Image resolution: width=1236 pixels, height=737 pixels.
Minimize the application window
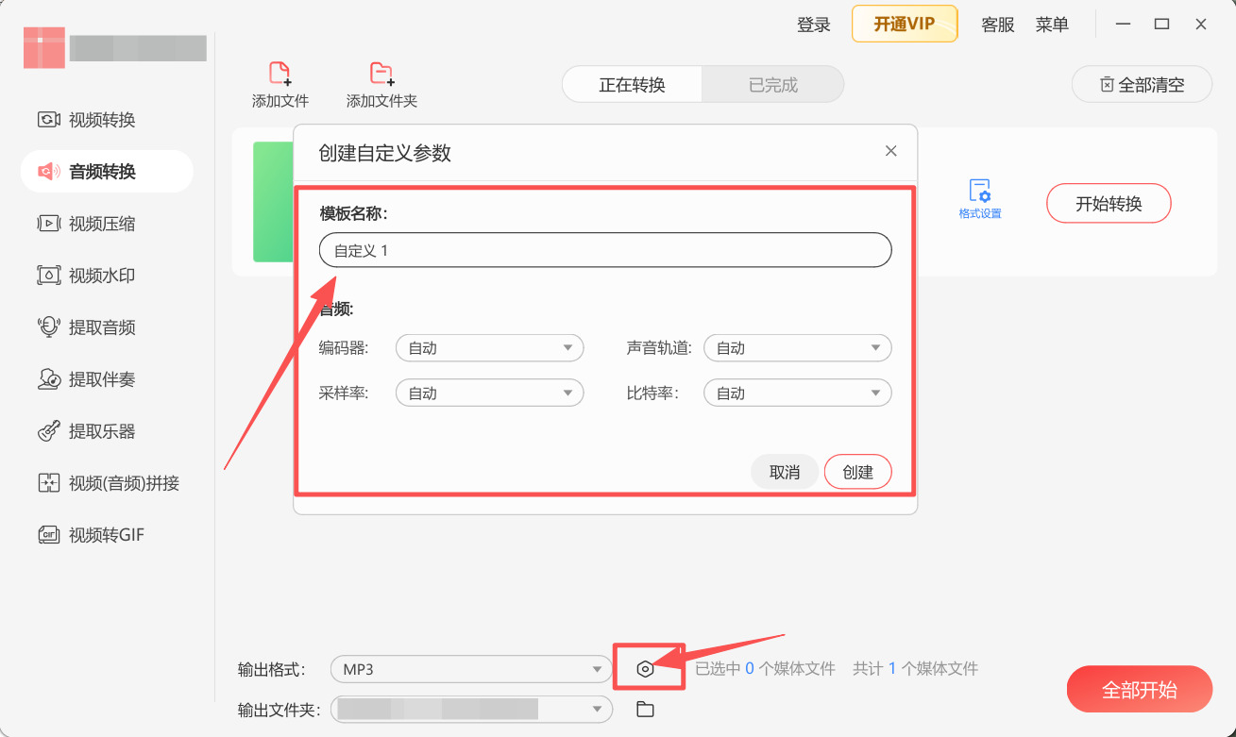pos(1124,25)
